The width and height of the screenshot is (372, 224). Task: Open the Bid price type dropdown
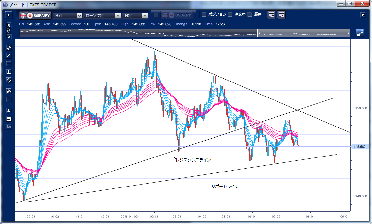pos(67,15)
